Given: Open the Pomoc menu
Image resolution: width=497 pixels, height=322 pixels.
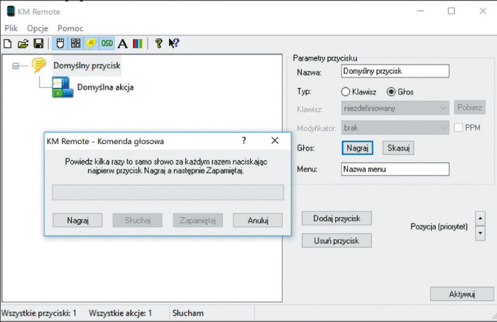Looking at the screenshot, I should [70, 28].
